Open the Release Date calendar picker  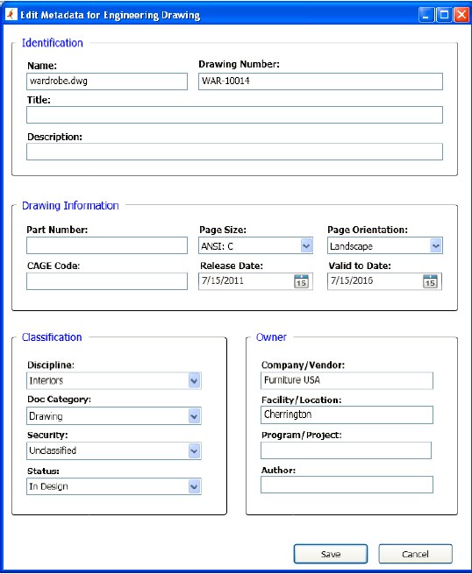pos(301,281)
